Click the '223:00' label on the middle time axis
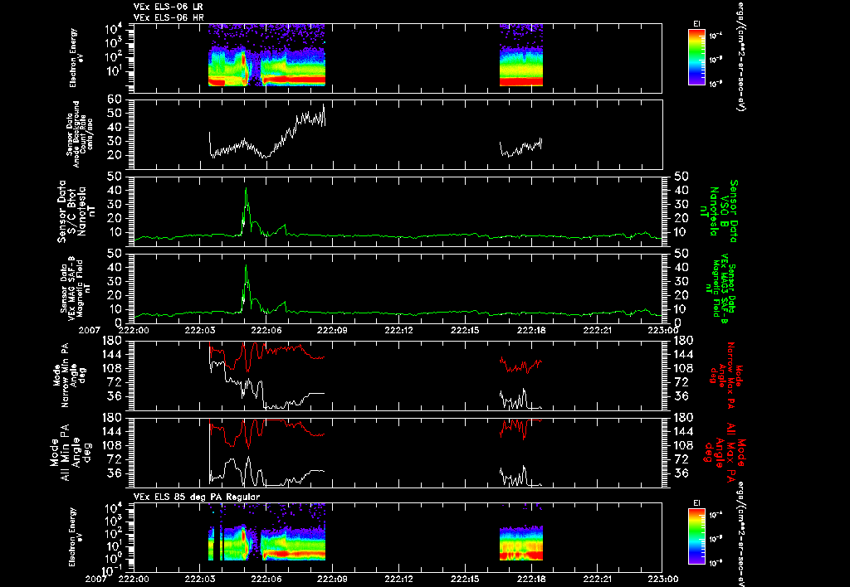This screenshot has height=587, width=850. pyautogui.click(x=662, y=330)
